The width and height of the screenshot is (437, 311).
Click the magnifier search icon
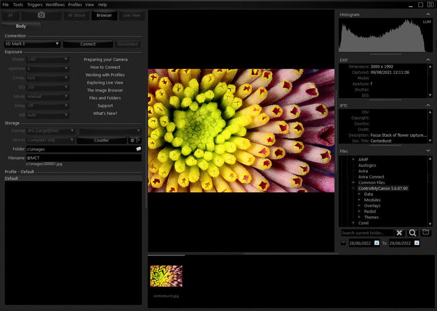(x=413, y=233)
